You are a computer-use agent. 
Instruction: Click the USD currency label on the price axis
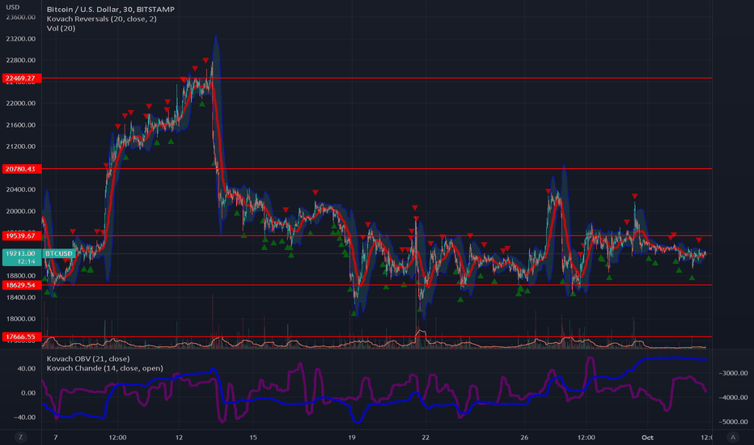click(12, 7)
